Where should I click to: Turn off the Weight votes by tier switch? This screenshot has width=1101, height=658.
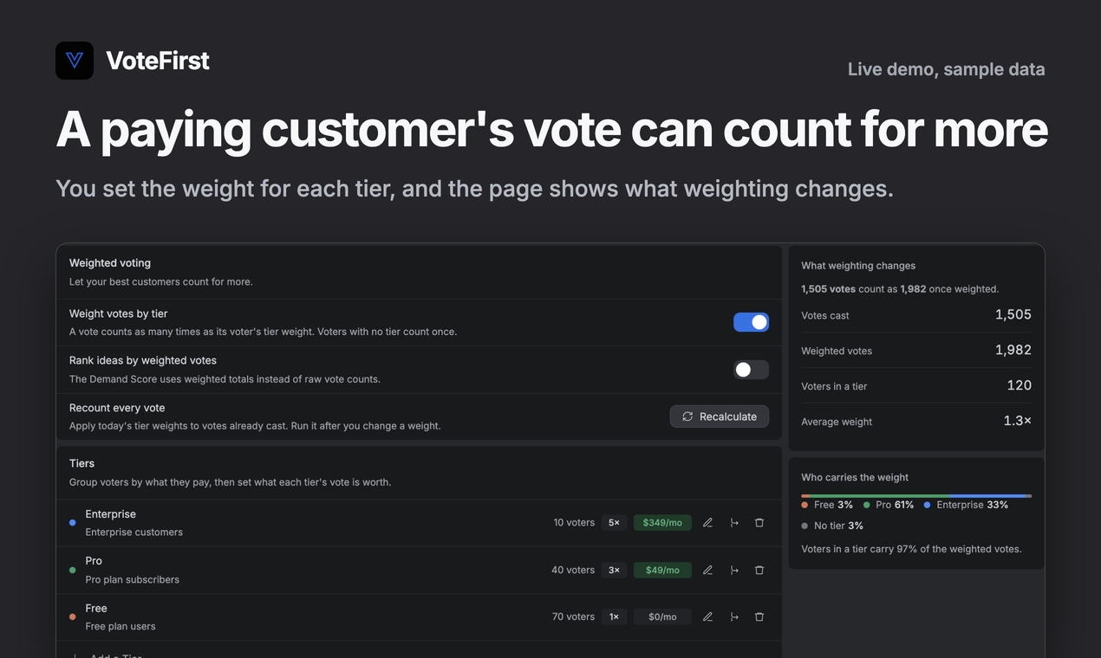click(751, 322)
